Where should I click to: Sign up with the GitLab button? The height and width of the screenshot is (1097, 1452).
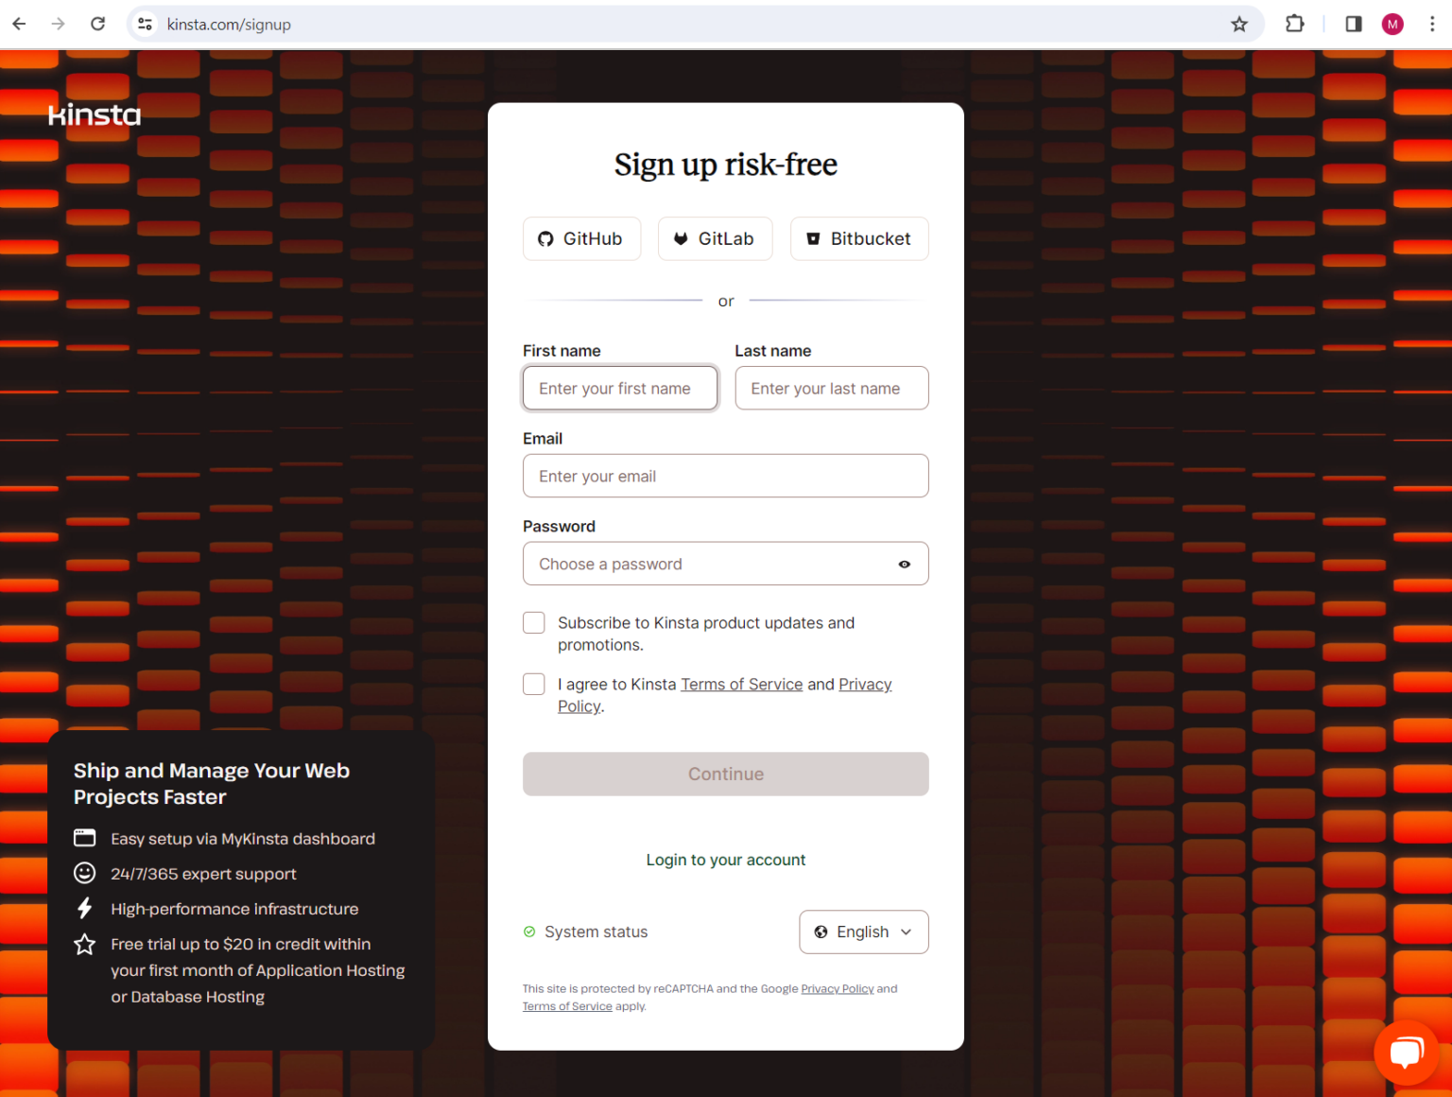pyautogui.click(x=715, y=238)
